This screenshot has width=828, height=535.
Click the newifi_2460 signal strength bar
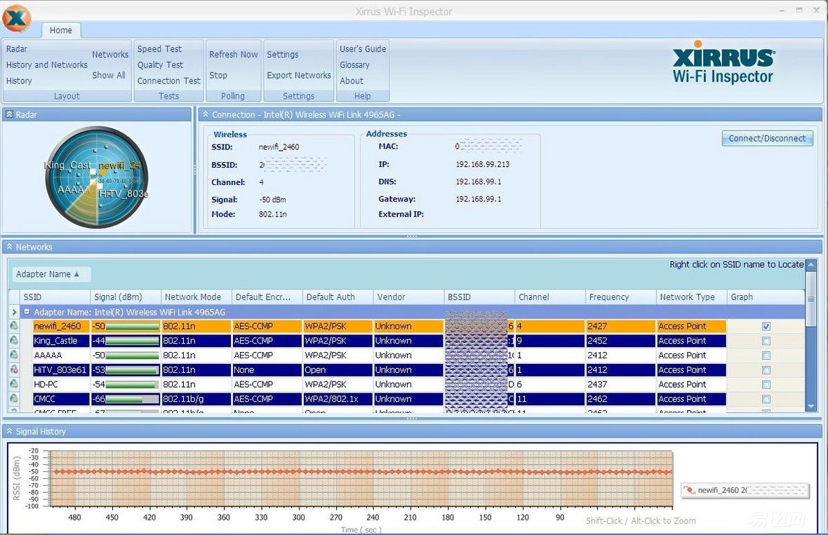(132, 327)
